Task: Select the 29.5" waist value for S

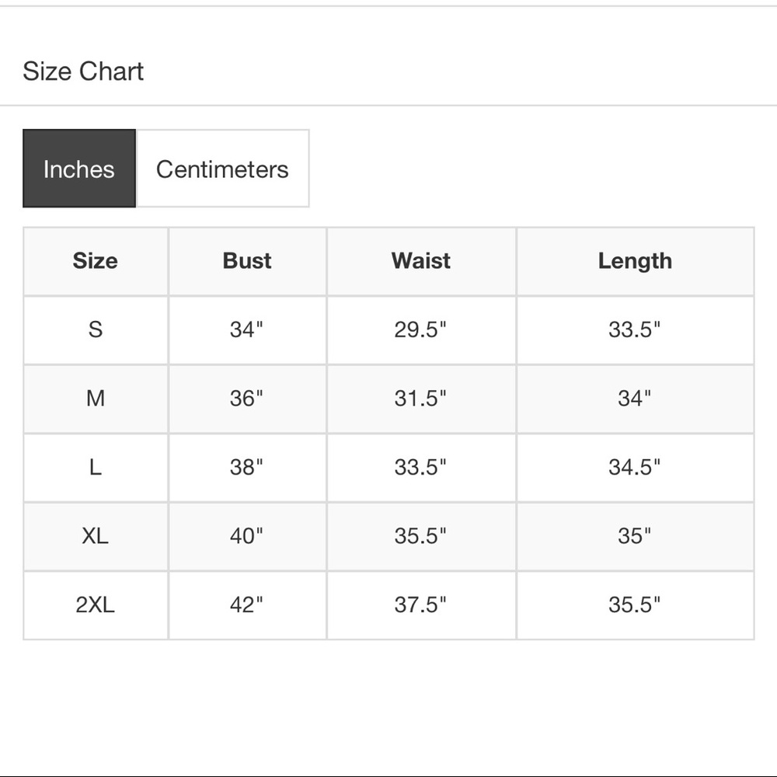Action: click(x=420, y=329)
